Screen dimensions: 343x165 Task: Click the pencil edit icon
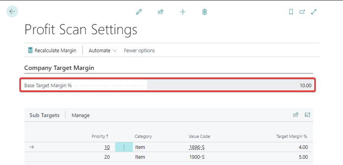[x=139, y=12]
